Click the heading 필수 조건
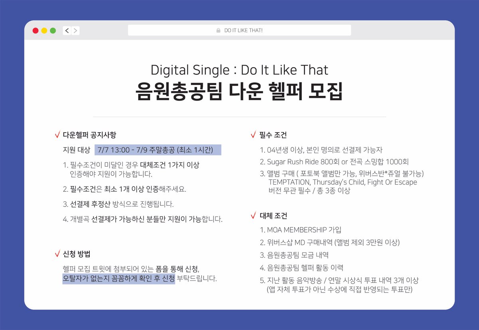 [273, 135]
